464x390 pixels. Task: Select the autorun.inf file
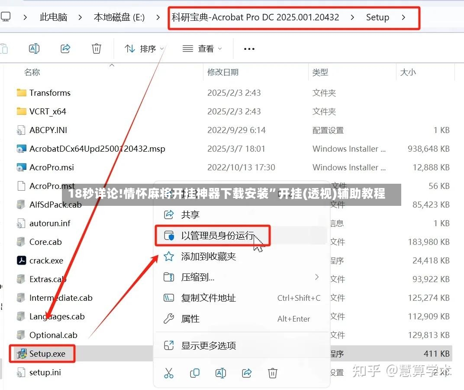point(50,223)
